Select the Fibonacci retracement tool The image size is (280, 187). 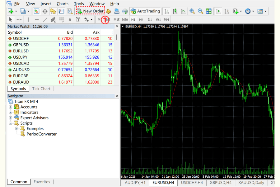[x=62, y=20]
